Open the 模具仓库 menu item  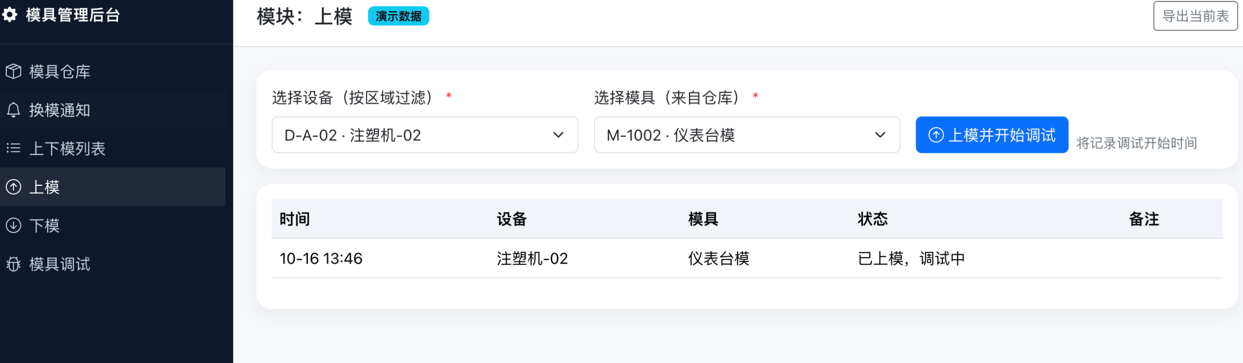coord(60,71)
